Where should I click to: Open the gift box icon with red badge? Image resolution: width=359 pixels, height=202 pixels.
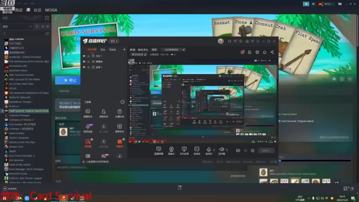point(242,52)
